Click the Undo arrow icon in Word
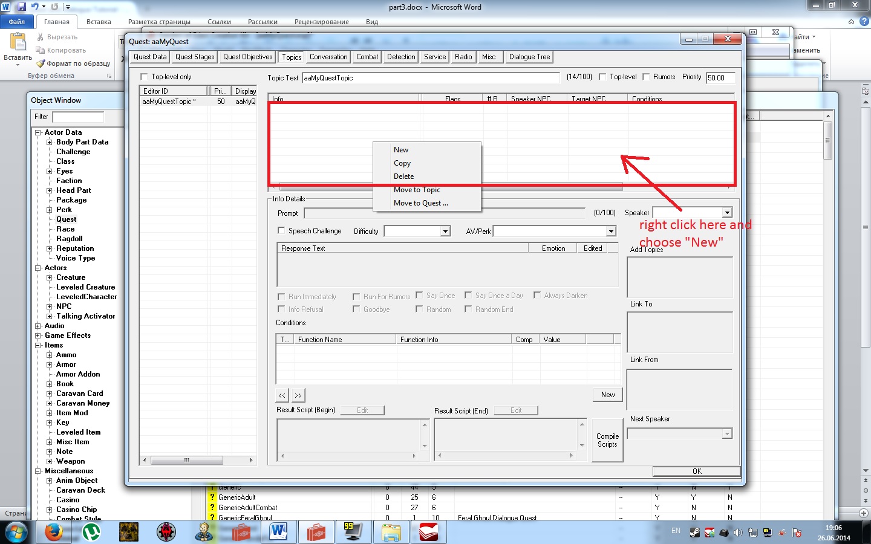 click(x=35, y=7)
